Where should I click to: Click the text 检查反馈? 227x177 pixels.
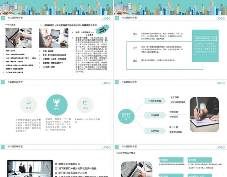174,112
